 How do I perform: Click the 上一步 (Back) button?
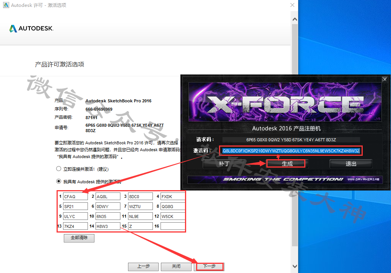(143, 267)
